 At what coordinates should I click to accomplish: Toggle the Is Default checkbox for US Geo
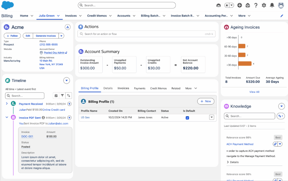(x=187, y=118)
